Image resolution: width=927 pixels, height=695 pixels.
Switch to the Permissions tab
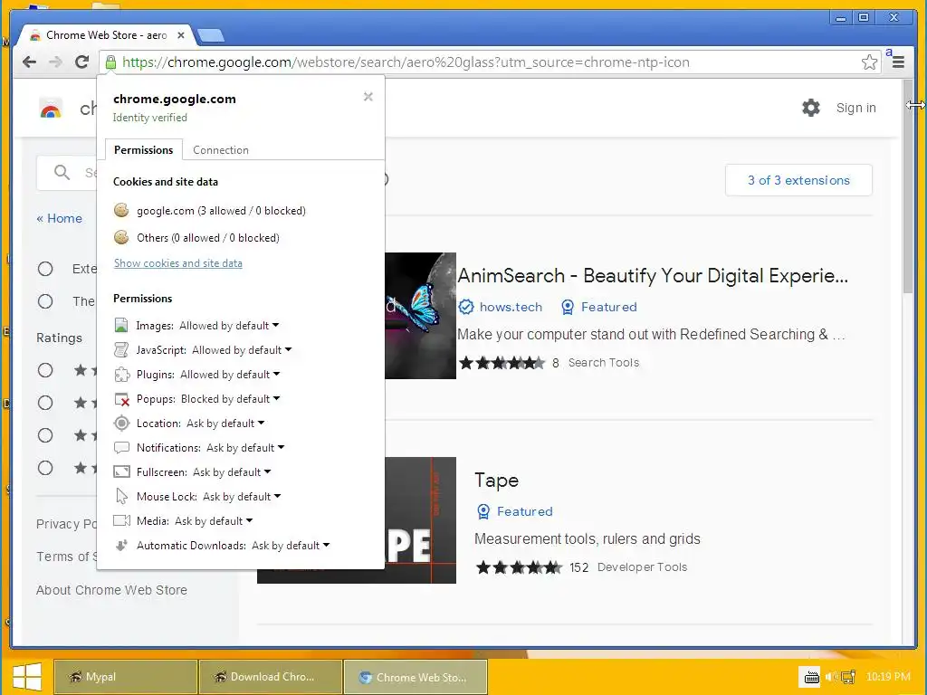pos(144,149)
